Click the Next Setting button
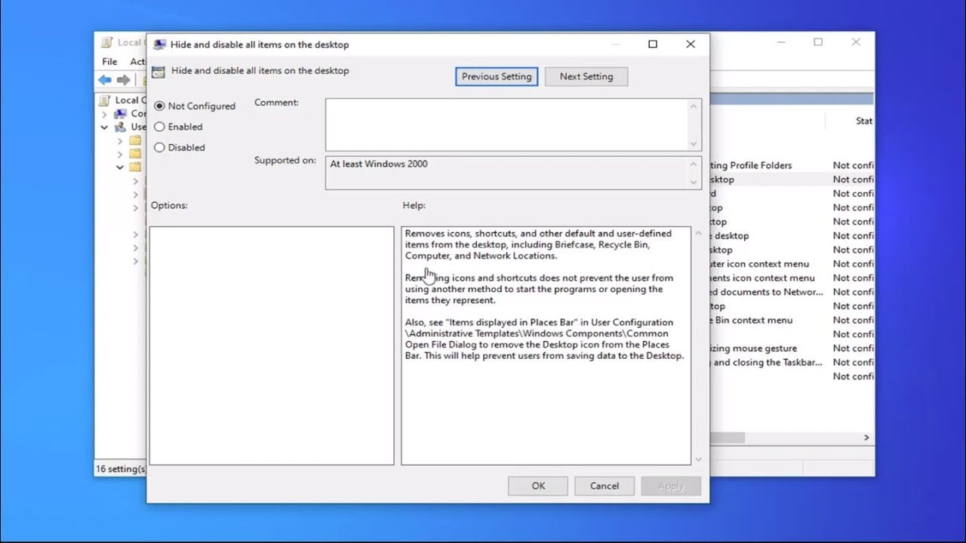Screen dimensions: 966x543 (x=586, y=76)
